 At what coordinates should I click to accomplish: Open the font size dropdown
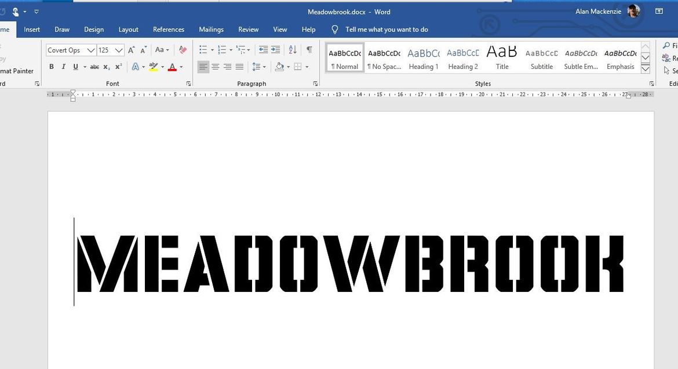pyautogui.click(x=118, y=50)
